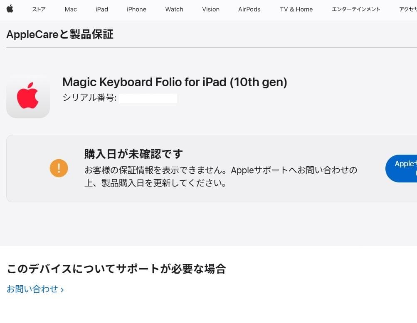Click the serial number field
The width and height of the screenshot is (417, 323).
click(148, 98)
